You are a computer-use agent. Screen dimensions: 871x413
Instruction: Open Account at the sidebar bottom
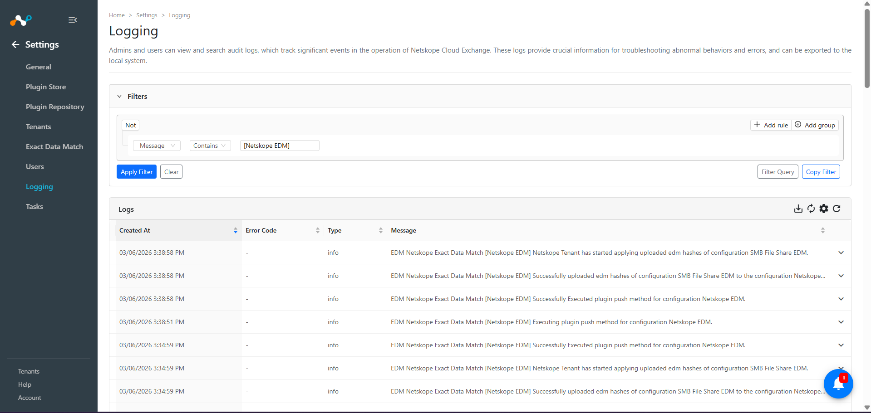click(30, 398)
